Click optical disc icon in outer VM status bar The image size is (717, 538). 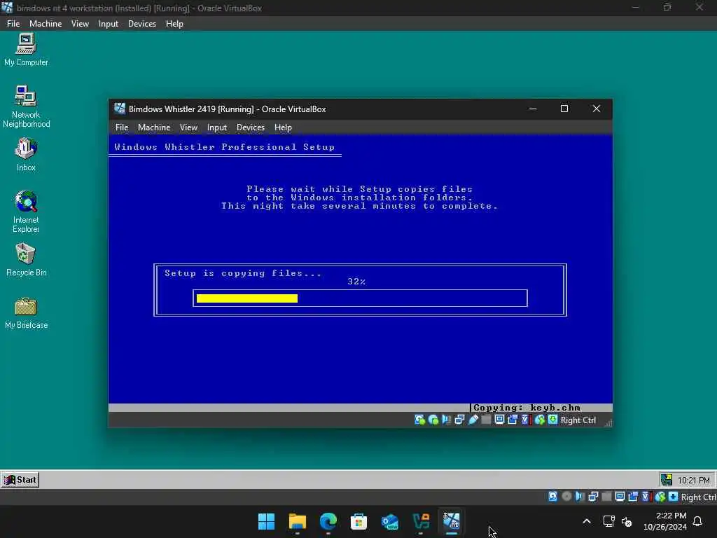point(566,497)
